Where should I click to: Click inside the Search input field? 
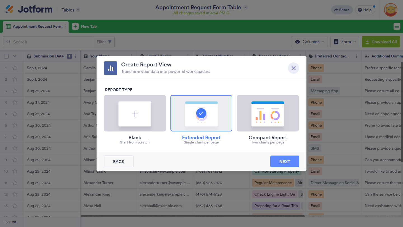[48, 41]
